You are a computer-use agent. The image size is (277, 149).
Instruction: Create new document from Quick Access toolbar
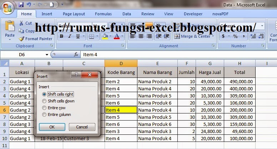coord(52,4)
